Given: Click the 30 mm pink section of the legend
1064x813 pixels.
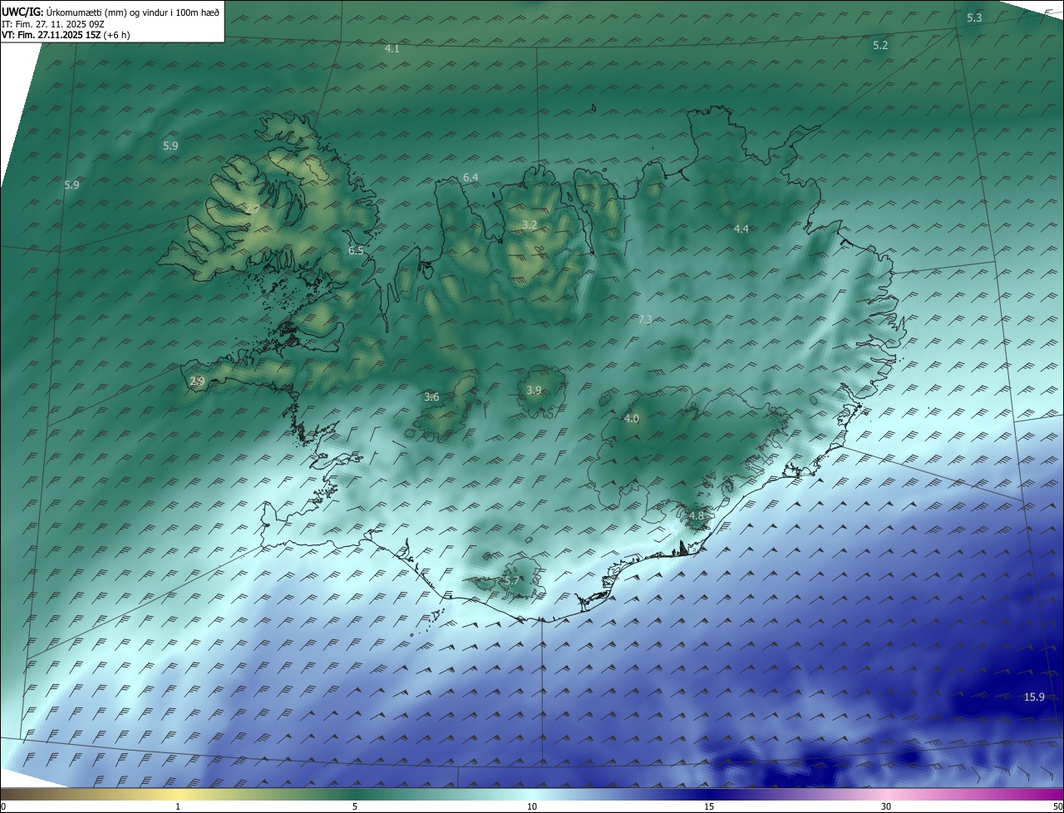Looking at the screenshot, I should point(886,794).
